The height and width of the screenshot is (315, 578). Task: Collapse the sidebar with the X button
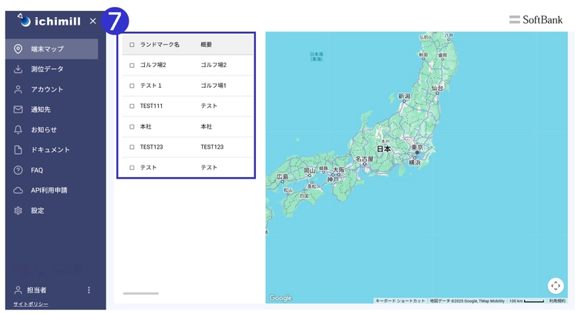point(92,21)
